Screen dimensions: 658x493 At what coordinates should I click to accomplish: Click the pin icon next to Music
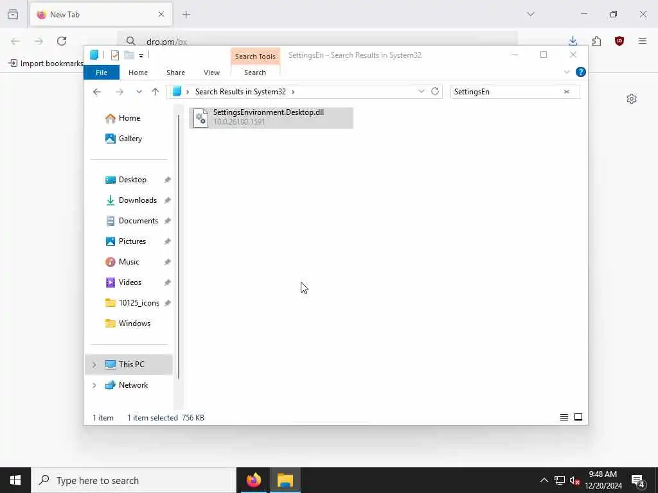pyautogui.click(x=168, y=262)
